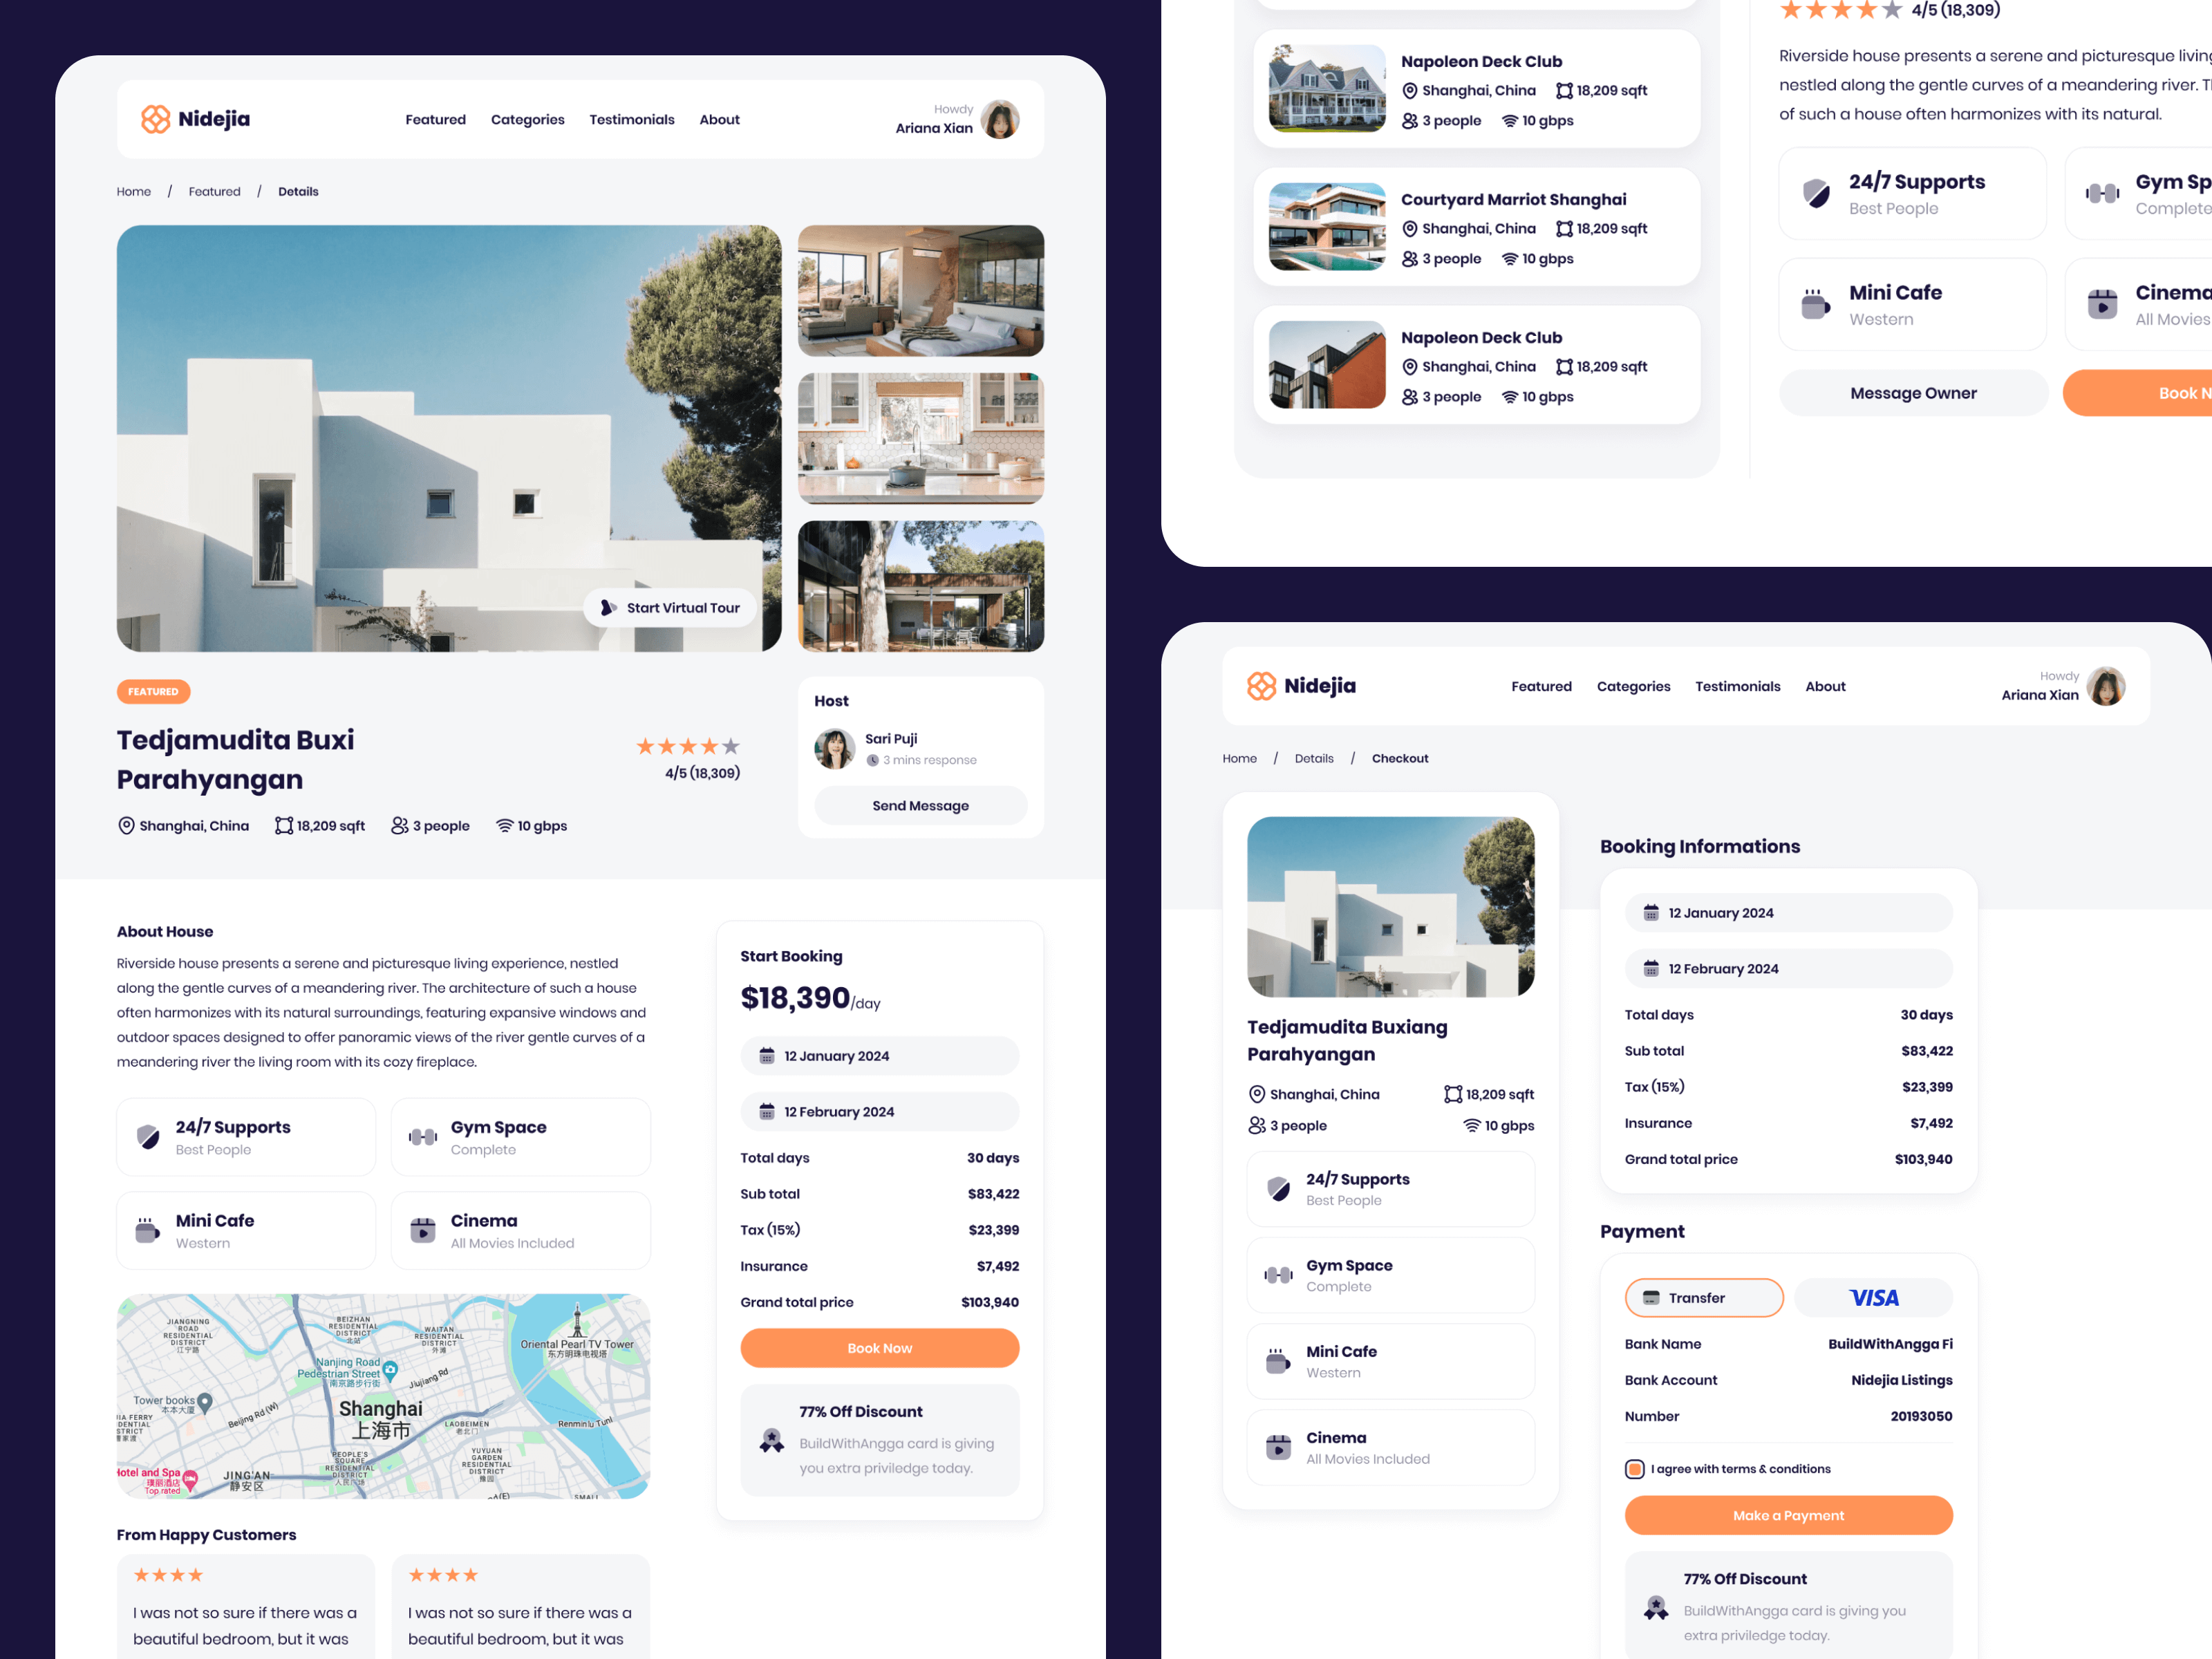Image resolution: width=2212 pixels, height=1659 pixels.
Task: Open 12 January 2024 date picker in Start Booking
Action: point(880,1056)
